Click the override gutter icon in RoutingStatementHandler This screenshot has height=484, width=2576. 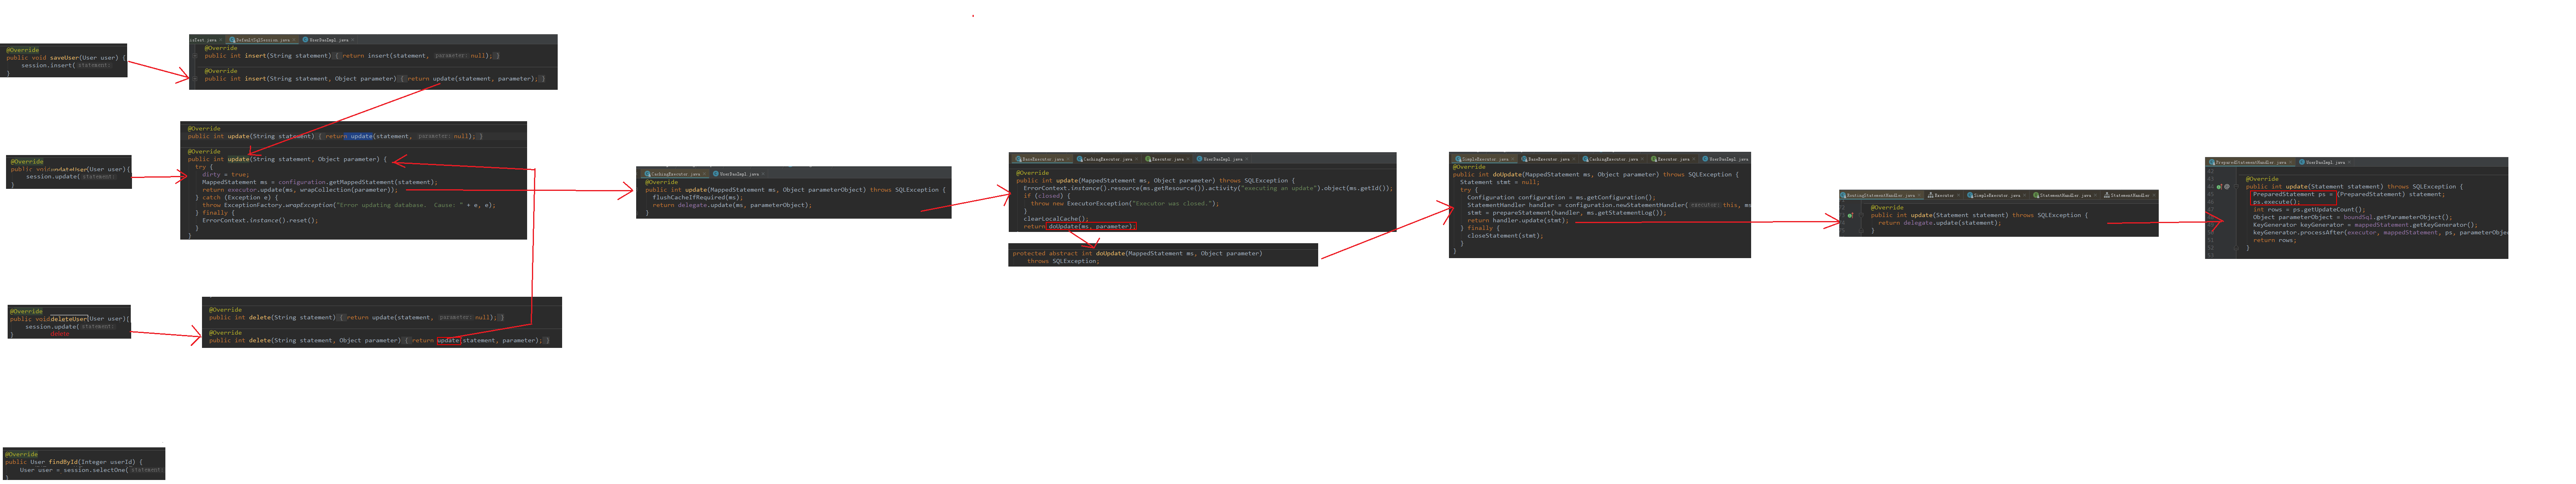click(x=1851, y=215)
